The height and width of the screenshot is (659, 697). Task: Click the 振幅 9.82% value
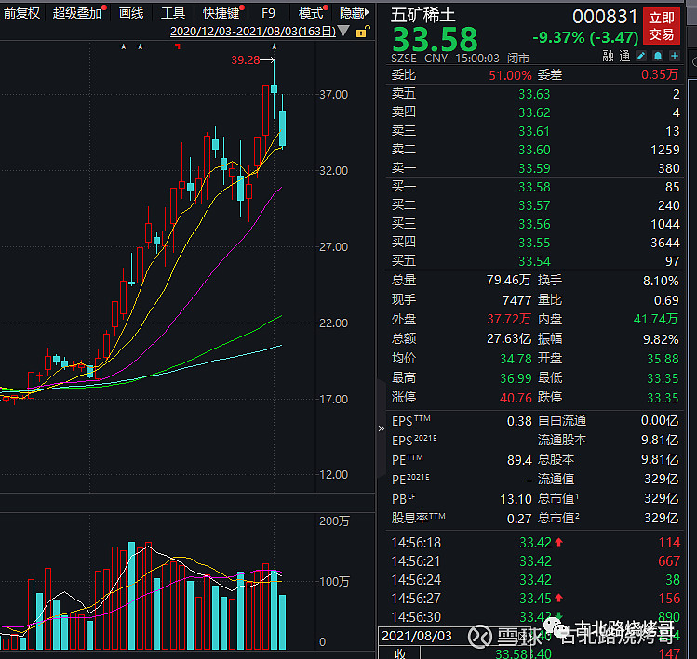click(x=661, y=339)
